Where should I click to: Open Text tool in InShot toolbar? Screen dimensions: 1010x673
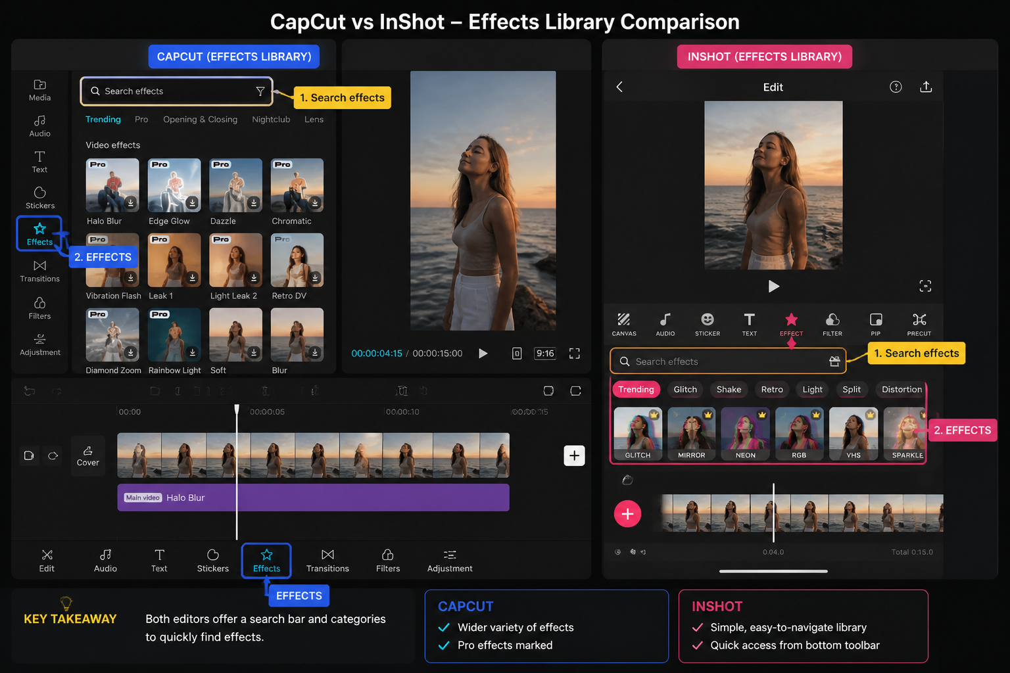[x=750, y=325]
